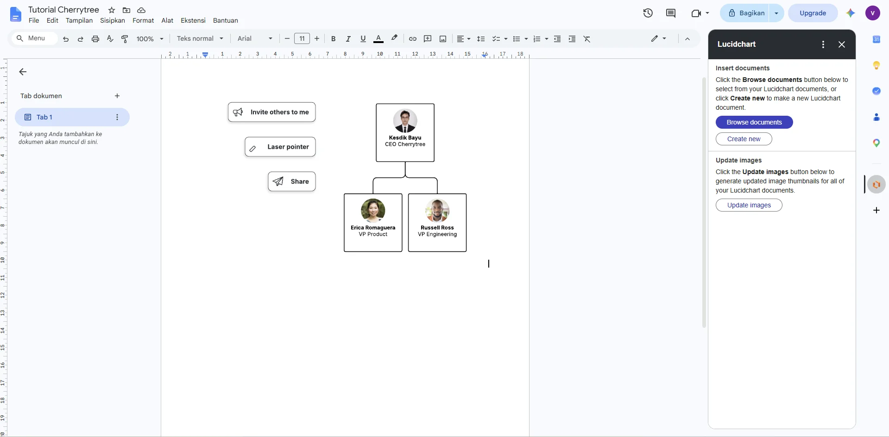This screenshot has height=437, width=889.
Task: Add a new document tab
Action: click(x=117, y=96)
